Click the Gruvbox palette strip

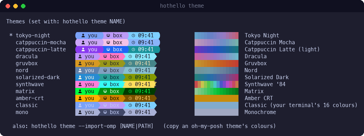[x=217, y=63]
